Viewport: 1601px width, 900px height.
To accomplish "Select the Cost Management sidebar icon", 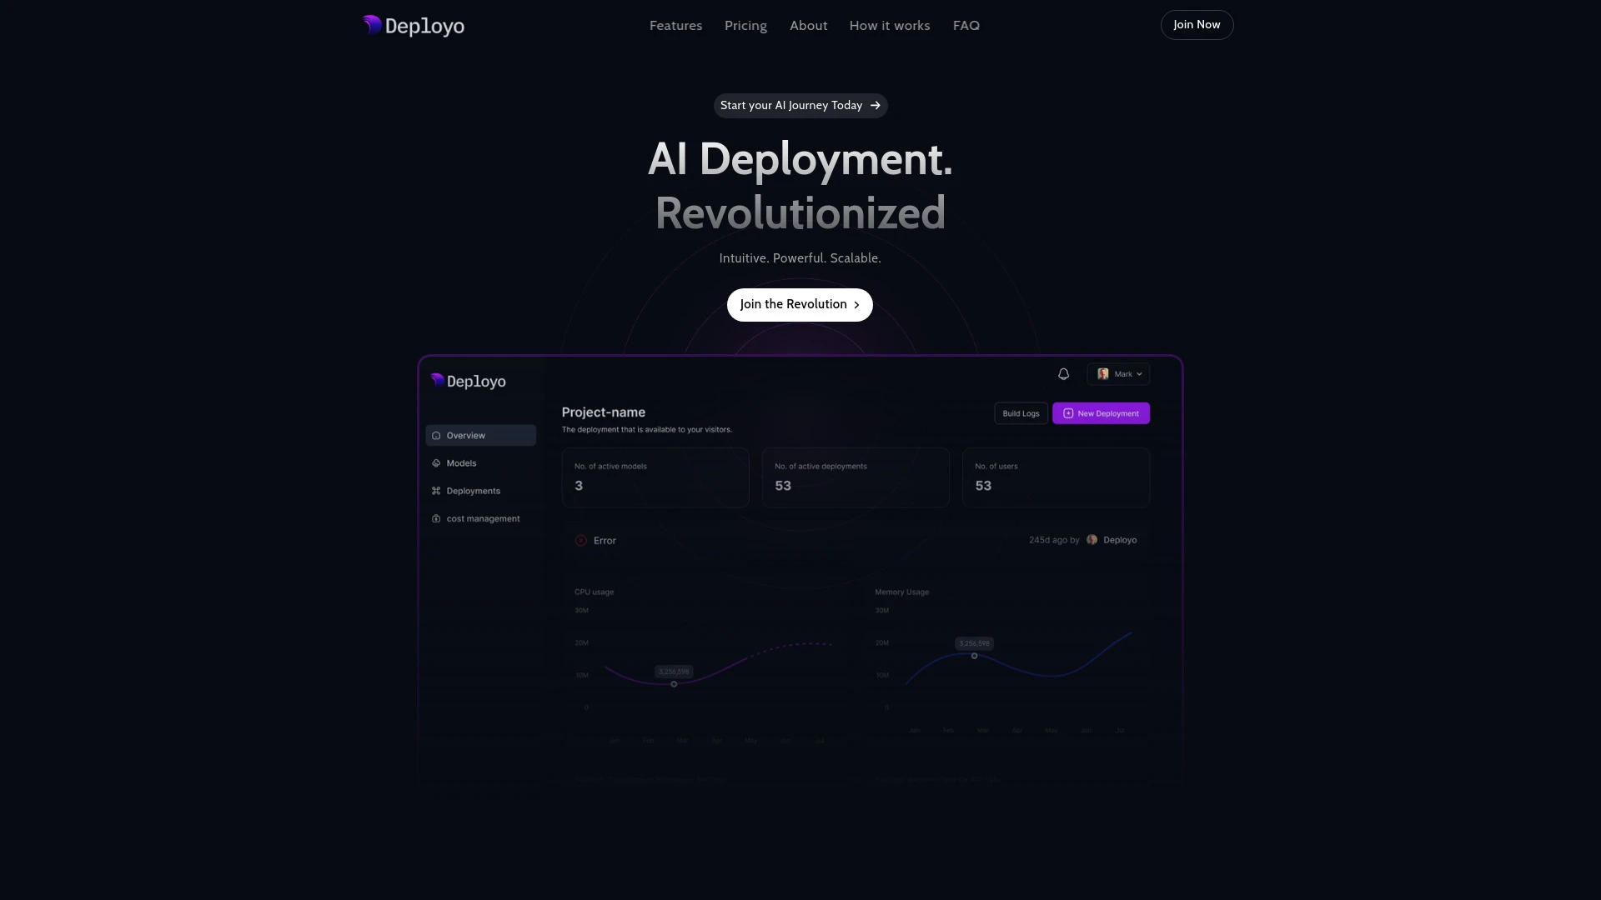I will (x=435, y=517).
